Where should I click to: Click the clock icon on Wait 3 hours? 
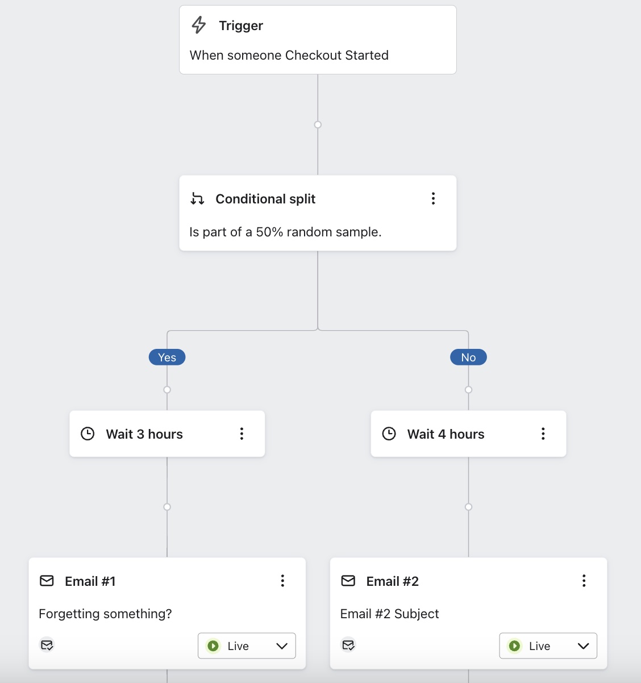pos(88,434)
